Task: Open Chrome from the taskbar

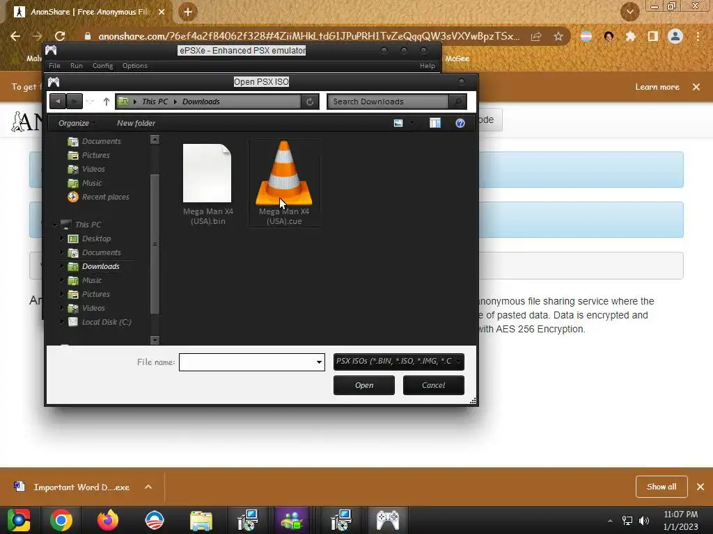Action: pos(61,520)
